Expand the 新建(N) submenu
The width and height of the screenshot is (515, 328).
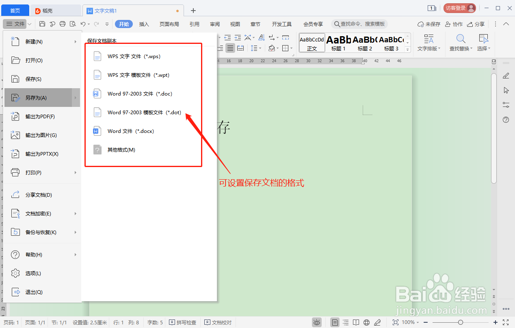[x=76, y=41]
